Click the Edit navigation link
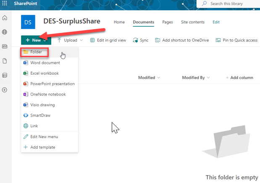 [216, 22]
